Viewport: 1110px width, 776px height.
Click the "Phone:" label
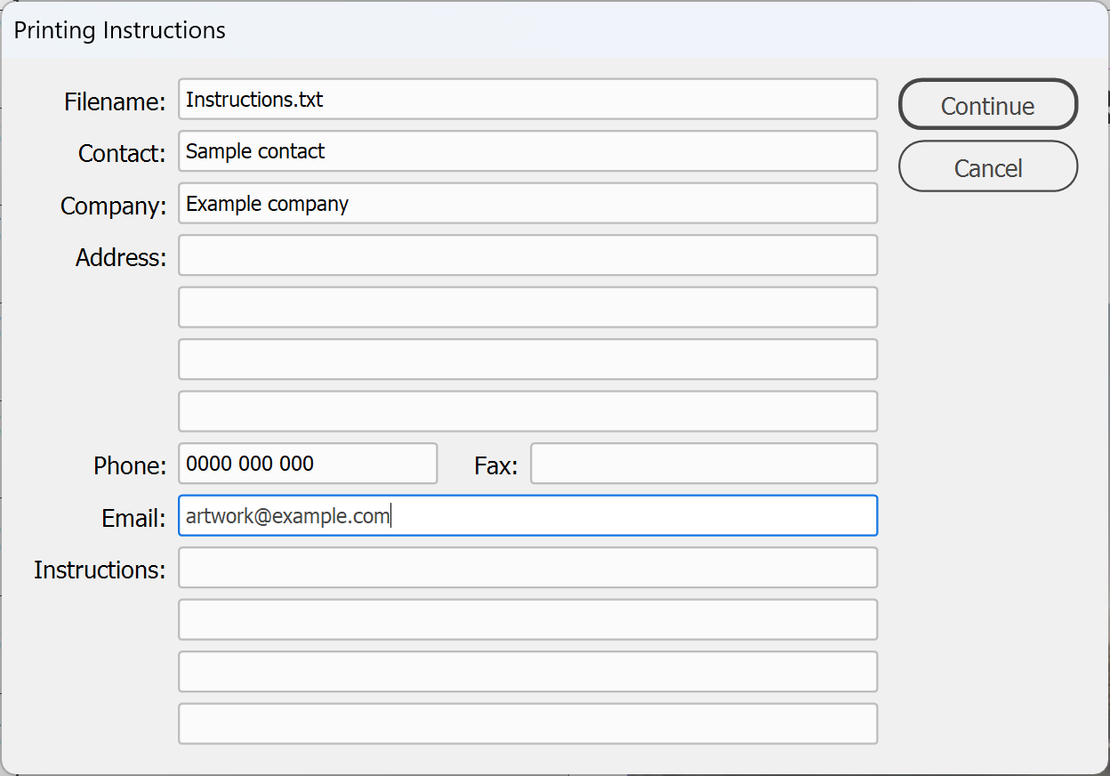pos(130,465)
